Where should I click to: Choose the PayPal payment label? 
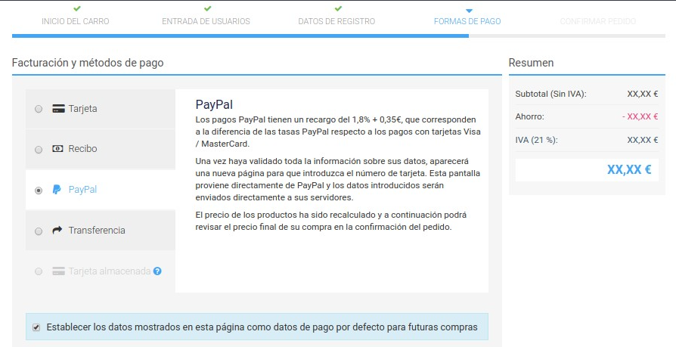pos(82,190)
